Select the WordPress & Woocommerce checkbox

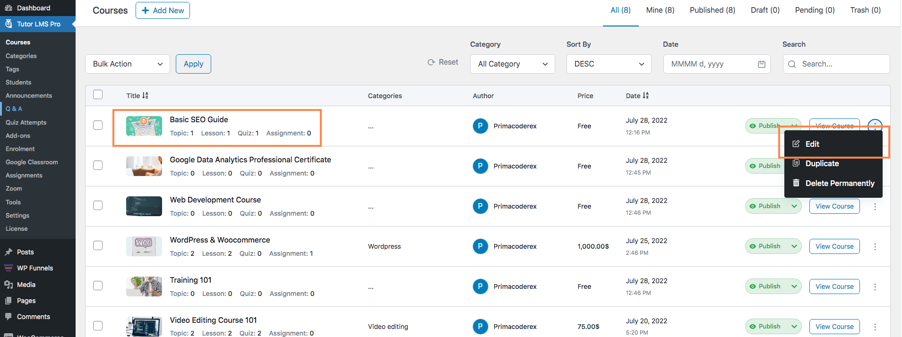tap(98, 245)
